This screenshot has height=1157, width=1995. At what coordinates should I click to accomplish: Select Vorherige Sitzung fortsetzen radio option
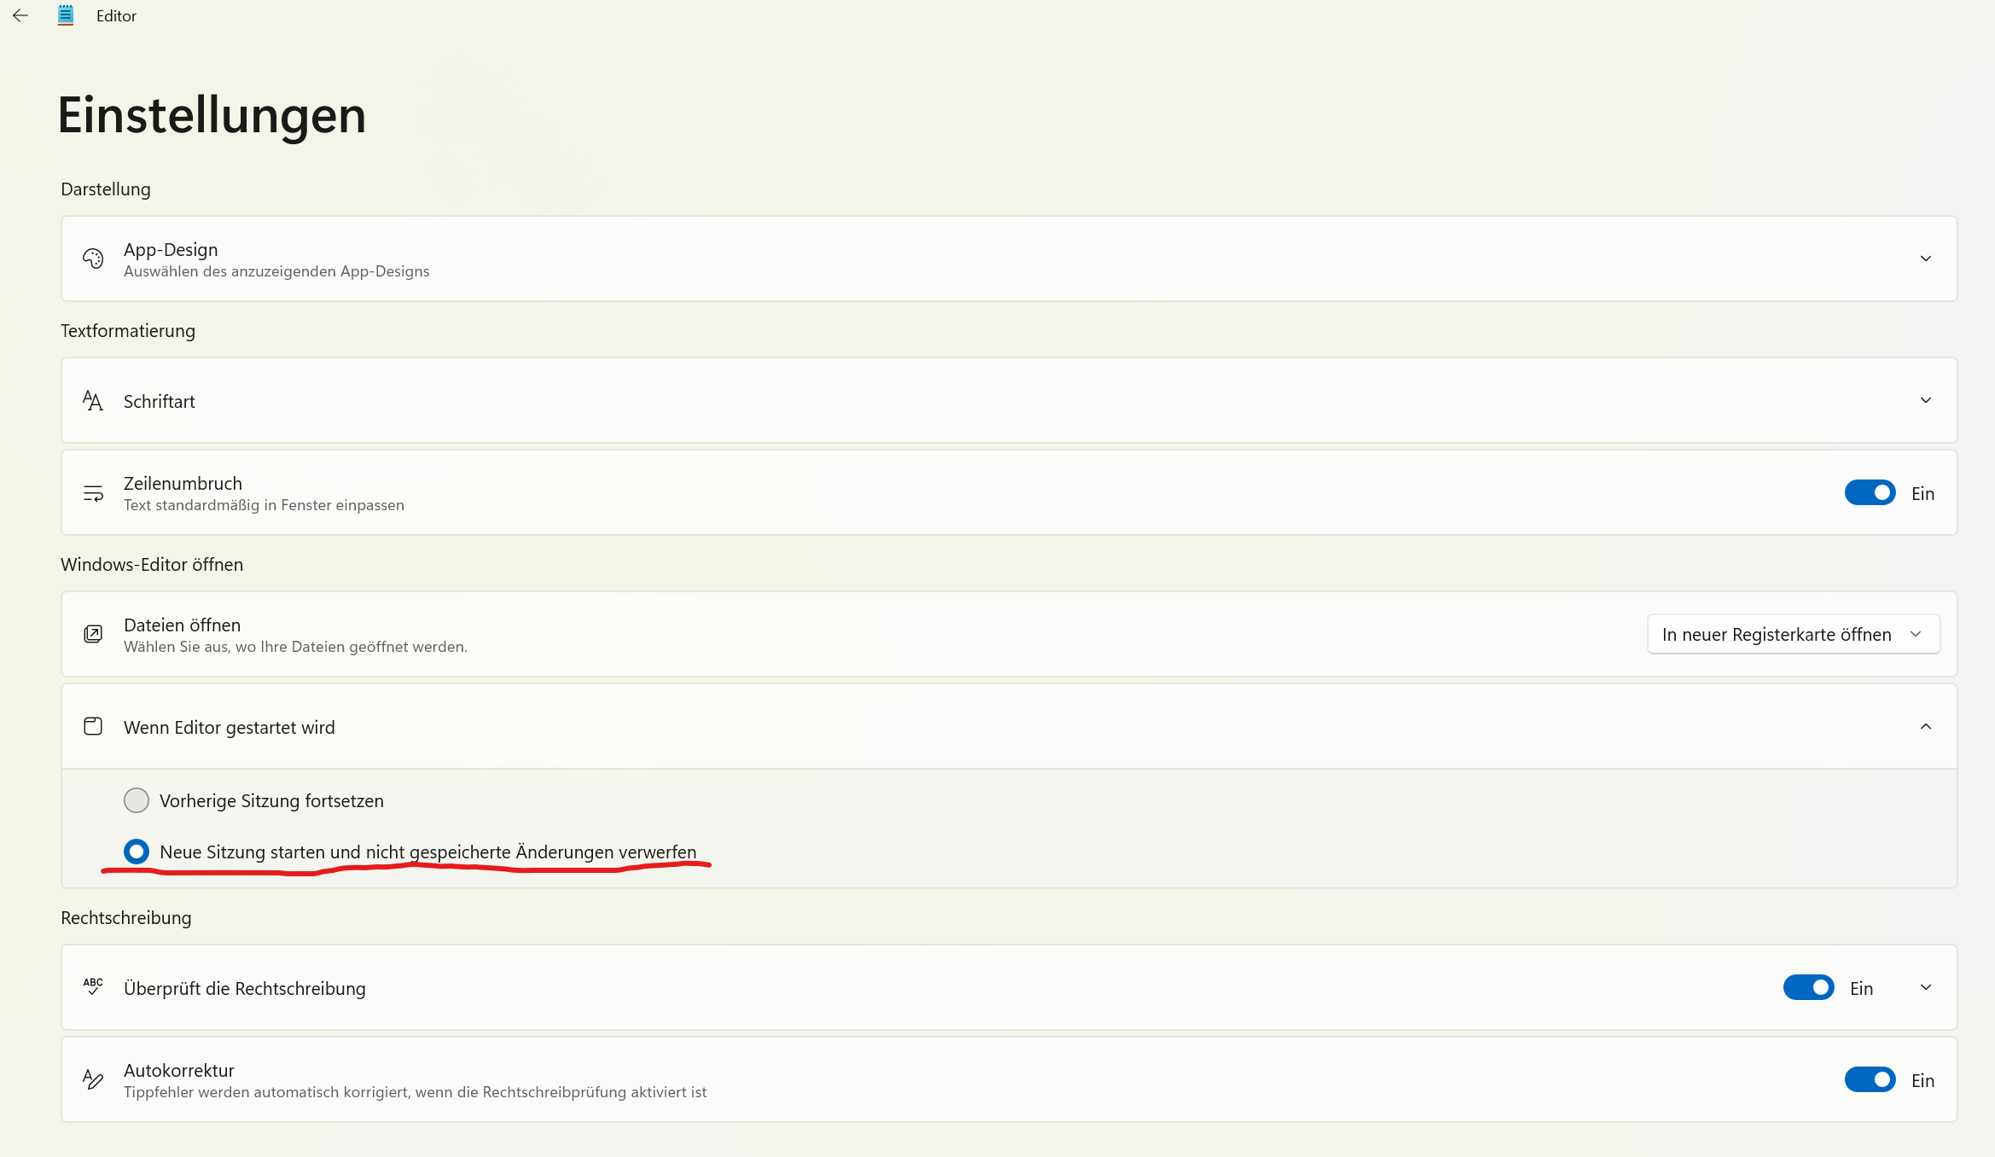[x=137, y=800]
